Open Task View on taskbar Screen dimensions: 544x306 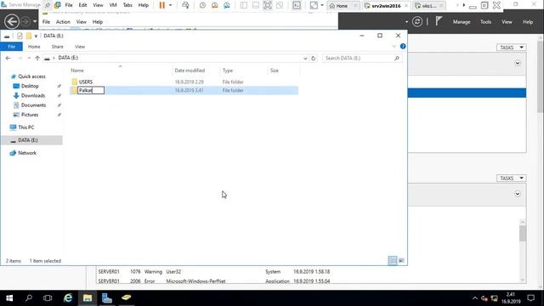click(48, 298)
